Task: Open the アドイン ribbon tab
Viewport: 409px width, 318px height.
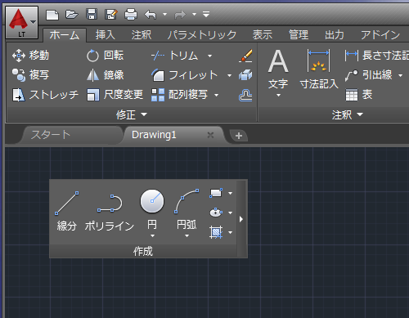Action: click(380, 35)
